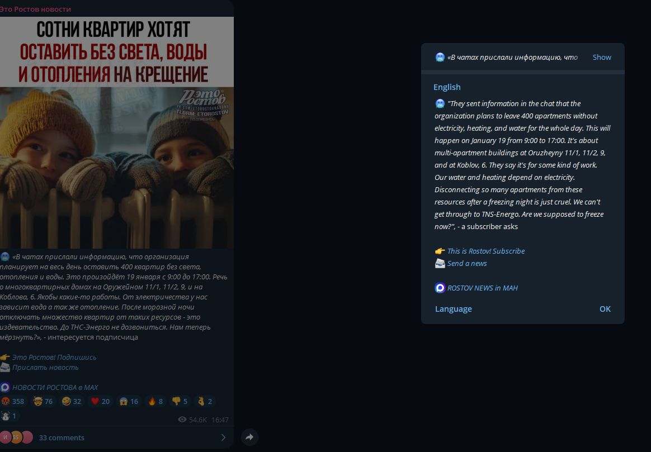Click Show to reveal the original Russian text
Image resolution: width=651 pixels, height=452 pixels.
(602, 57)
